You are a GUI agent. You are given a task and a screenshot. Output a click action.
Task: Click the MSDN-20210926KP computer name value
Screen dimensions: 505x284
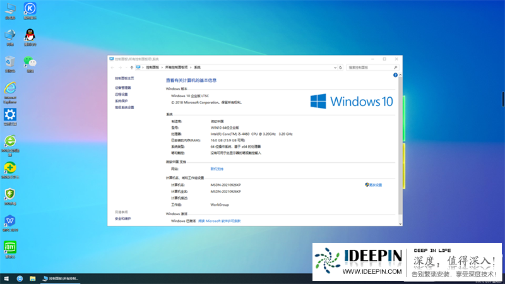coord(225,185)
